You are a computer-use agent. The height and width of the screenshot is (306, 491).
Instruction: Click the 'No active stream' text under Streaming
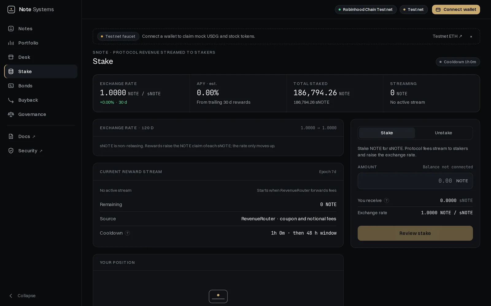[408, 102]
